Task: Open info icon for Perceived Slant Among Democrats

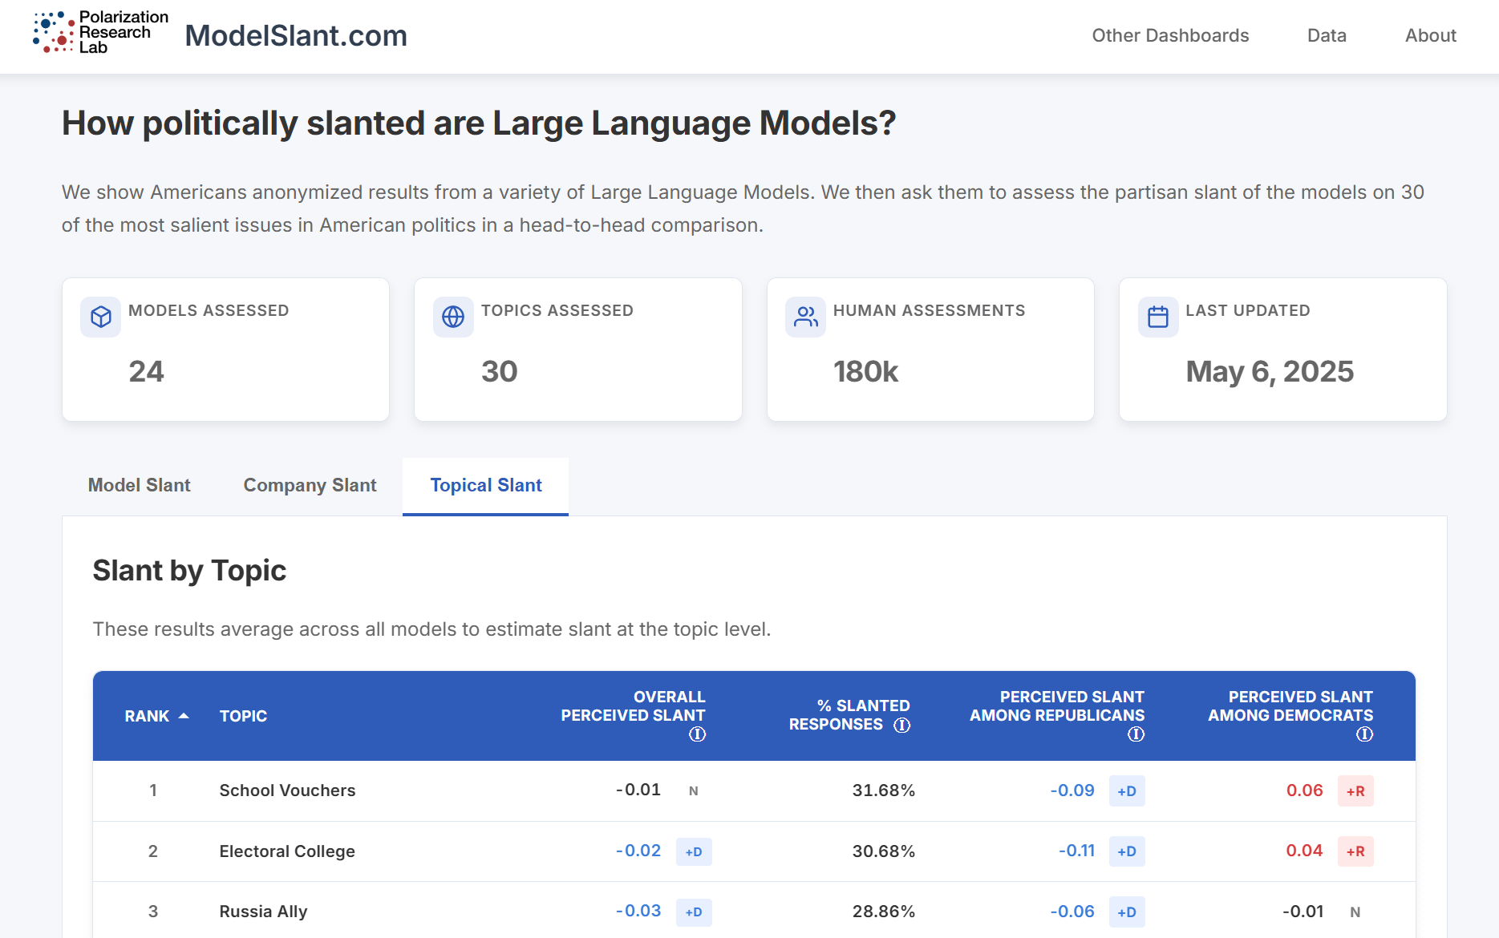Action: coord(1365,734)
